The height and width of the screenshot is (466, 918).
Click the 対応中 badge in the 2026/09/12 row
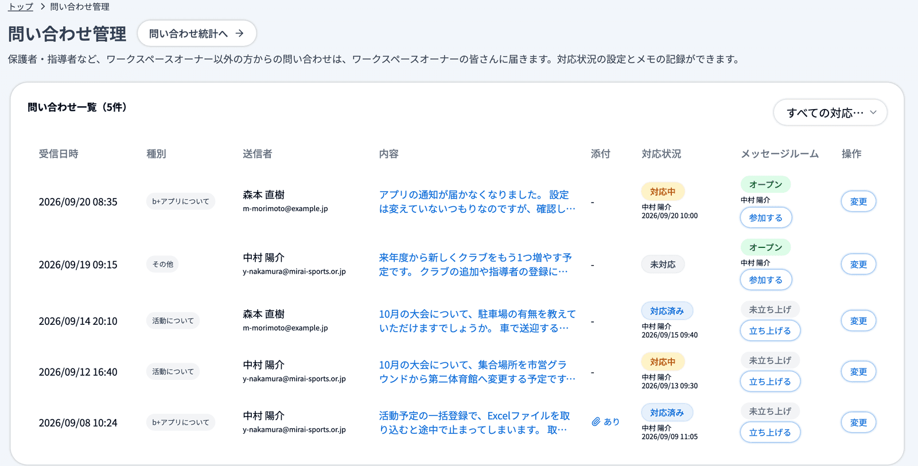click(x=663, y=362)
